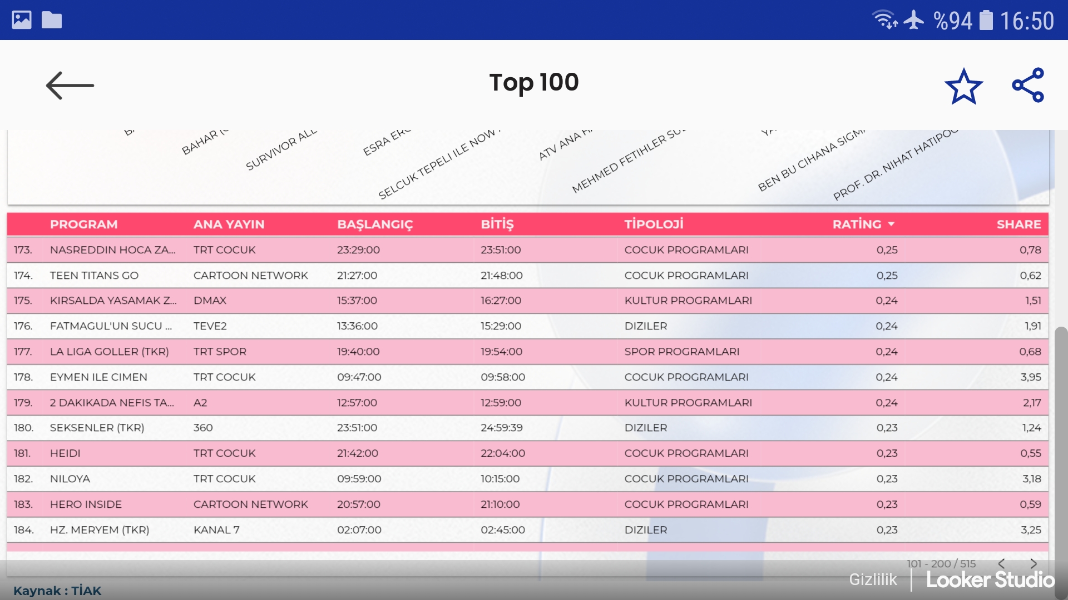1068x600 pixels.
Task: Click chart label PROF. DR. NIHAT HATIPO
Action: [x=896, y=164]
